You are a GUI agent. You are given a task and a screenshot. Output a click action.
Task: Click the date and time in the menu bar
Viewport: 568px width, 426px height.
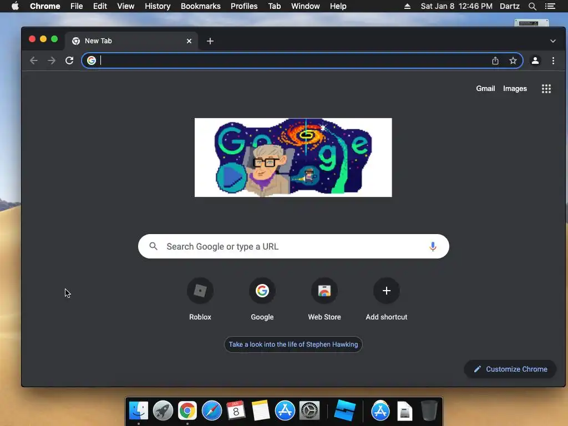(457, 6)
